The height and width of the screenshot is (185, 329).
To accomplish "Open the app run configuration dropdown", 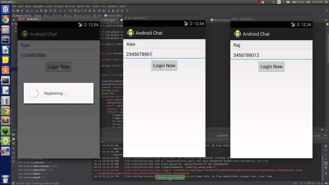I will (x=78, y=11).
